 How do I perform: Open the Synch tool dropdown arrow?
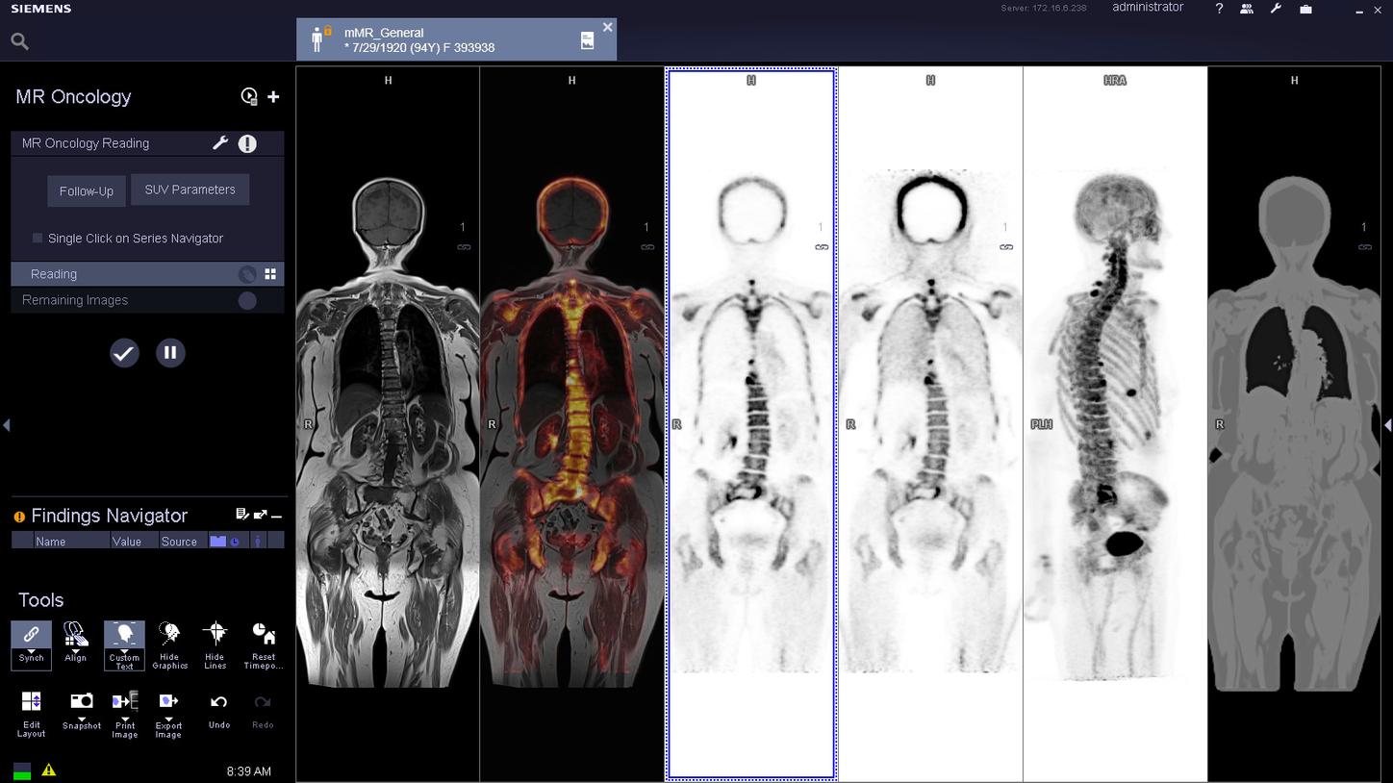32,651
